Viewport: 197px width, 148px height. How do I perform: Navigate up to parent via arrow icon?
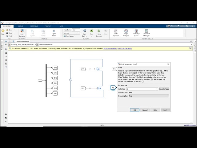point(14,41)
